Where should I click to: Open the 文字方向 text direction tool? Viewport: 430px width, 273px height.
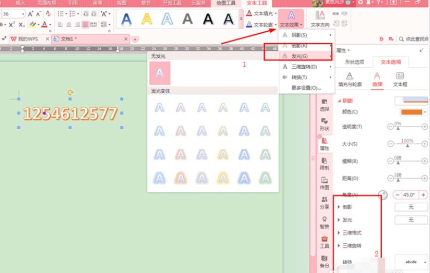pyautogui.click(x=320, y=18)
